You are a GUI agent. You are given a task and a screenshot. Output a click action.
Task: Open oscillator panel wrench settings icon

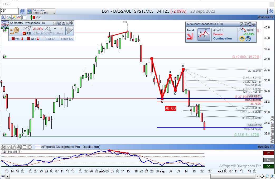pyautogui.click(x=3, y=147)
